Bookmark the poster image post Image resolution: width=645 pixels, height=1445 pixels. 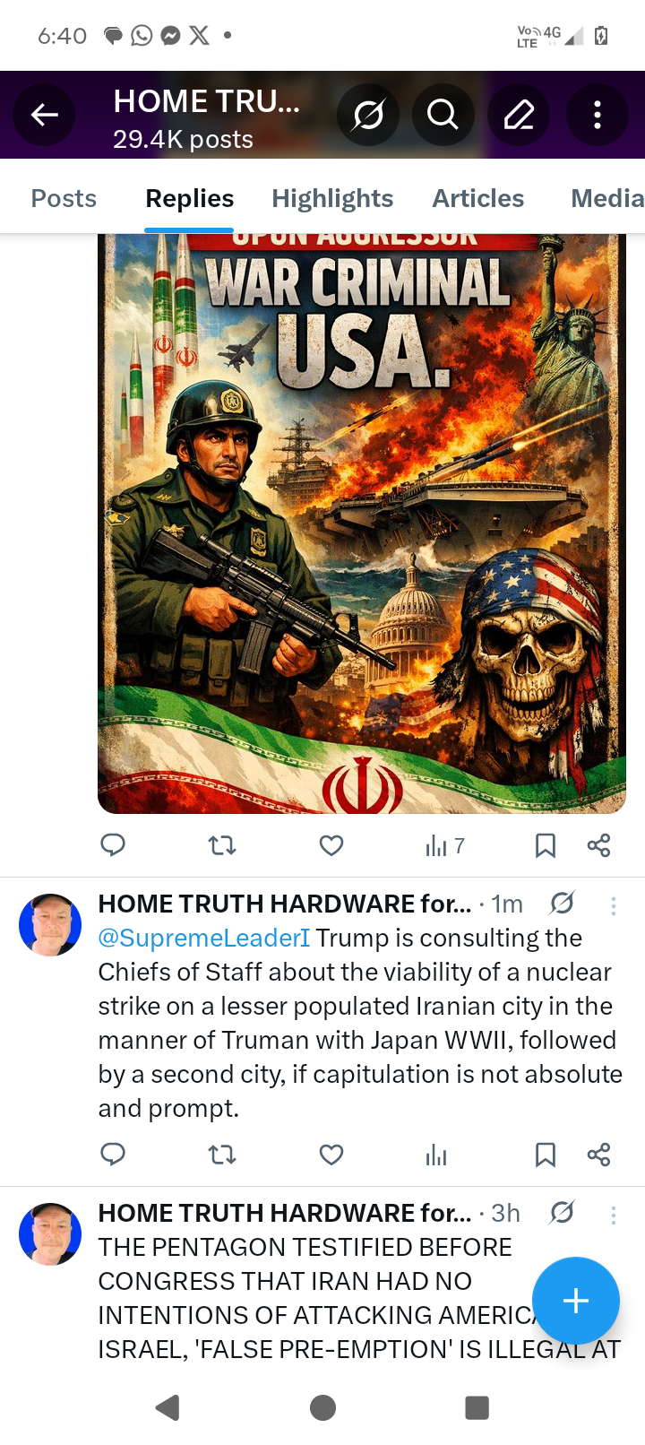pyautogui.click(x=545, y=845)
